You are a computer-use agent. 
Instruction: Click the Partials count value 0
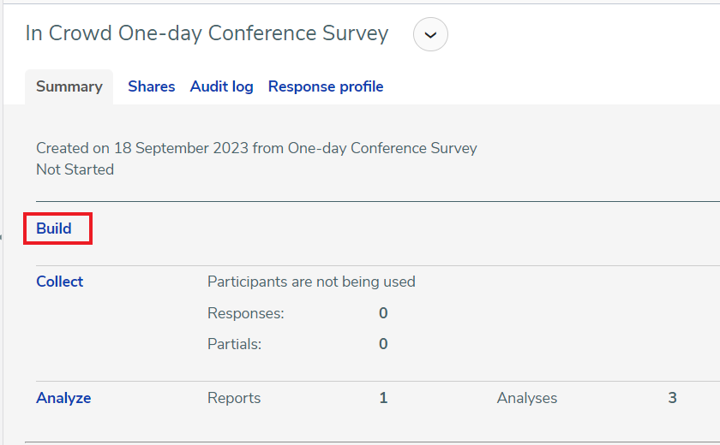pyautogui.click(x=383, y=344)
